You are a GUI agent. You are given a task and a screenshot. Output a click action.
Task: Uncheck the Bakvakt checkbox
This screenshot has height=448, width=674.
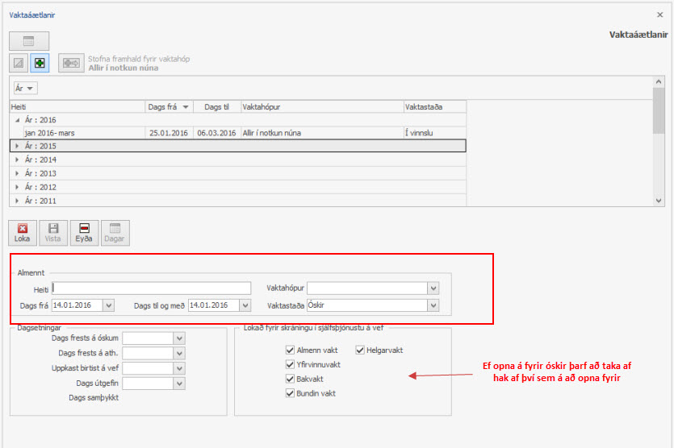(290, 379)
